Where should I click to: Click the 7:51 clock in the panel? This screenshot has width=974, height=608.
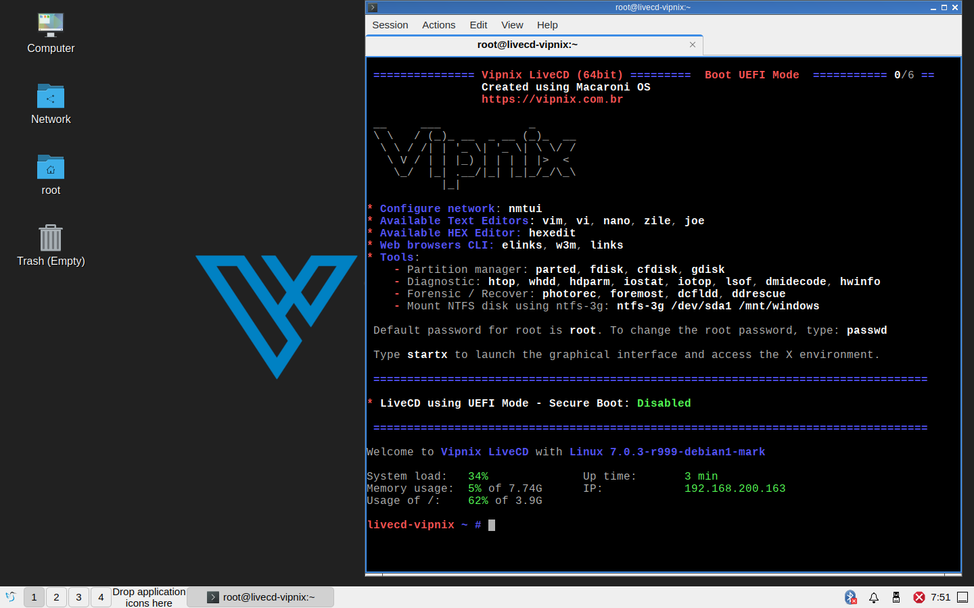pos(941,597)
